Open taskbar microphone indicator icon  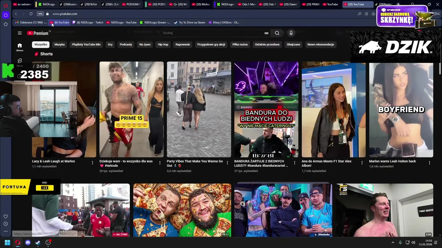[400, 242]
